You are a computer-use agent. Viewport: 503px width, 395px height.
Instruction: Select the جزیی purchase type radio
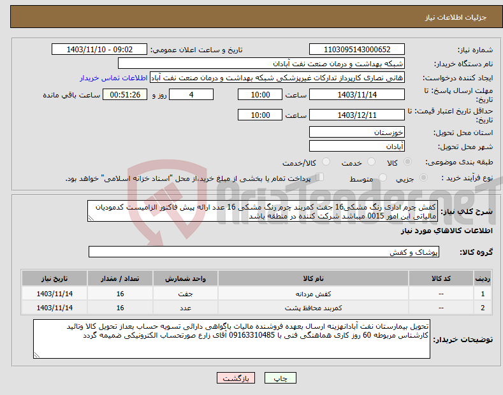423,177
